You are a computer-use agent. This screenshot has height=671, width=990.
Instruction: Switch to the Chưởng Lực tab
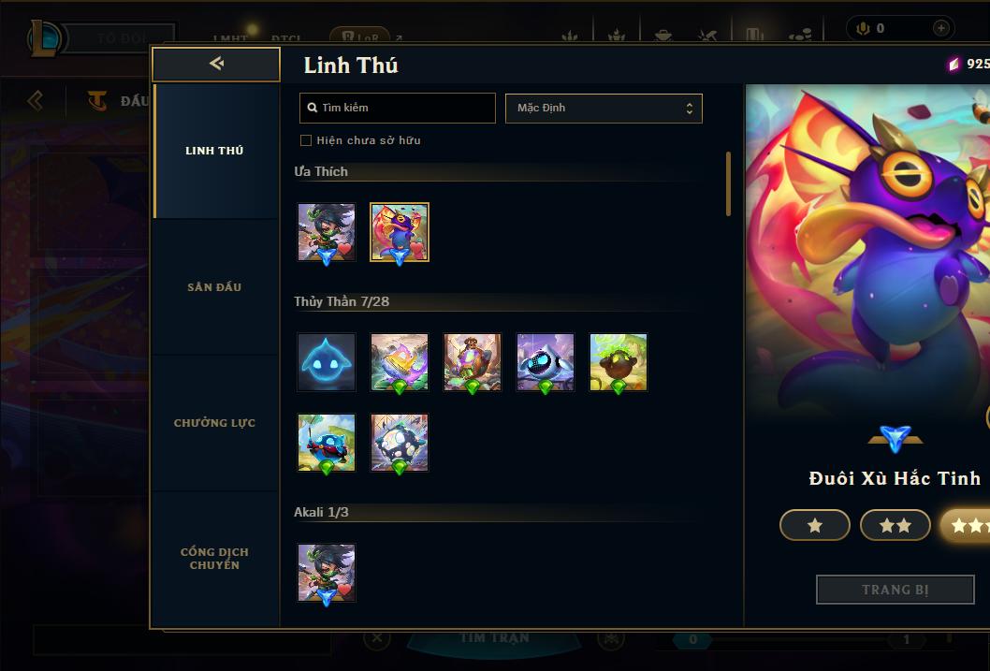[214, 423]
